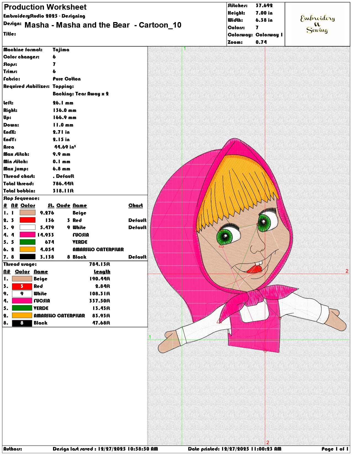Viewport: 352px width, 455px height.
Task: Select the Machine format value Tajima
Action: click(x=61, y=50)
